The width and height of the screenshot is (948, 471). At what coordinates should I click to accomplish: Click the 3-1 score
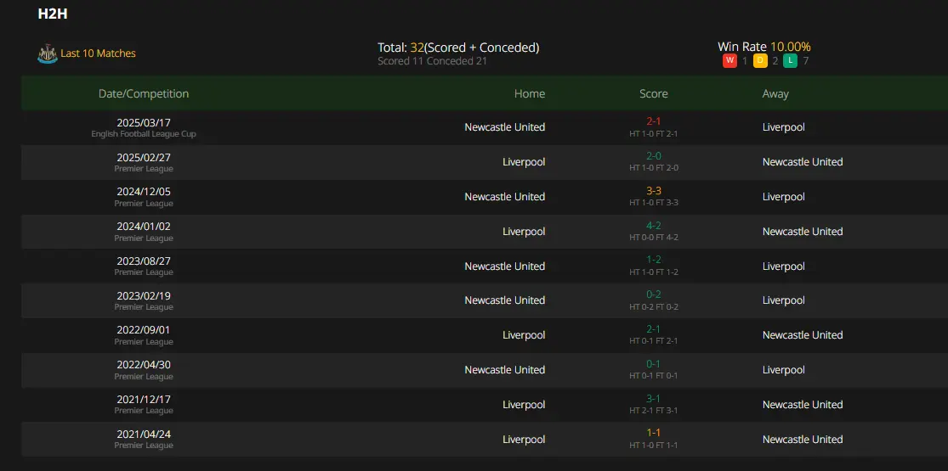tap(654, 399)
